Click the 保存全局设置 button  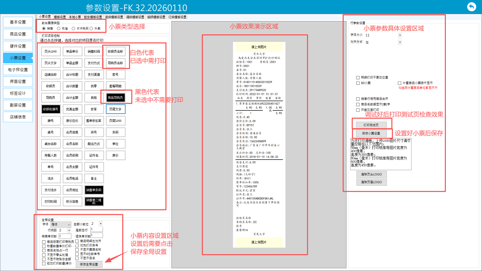click(89, 264)
